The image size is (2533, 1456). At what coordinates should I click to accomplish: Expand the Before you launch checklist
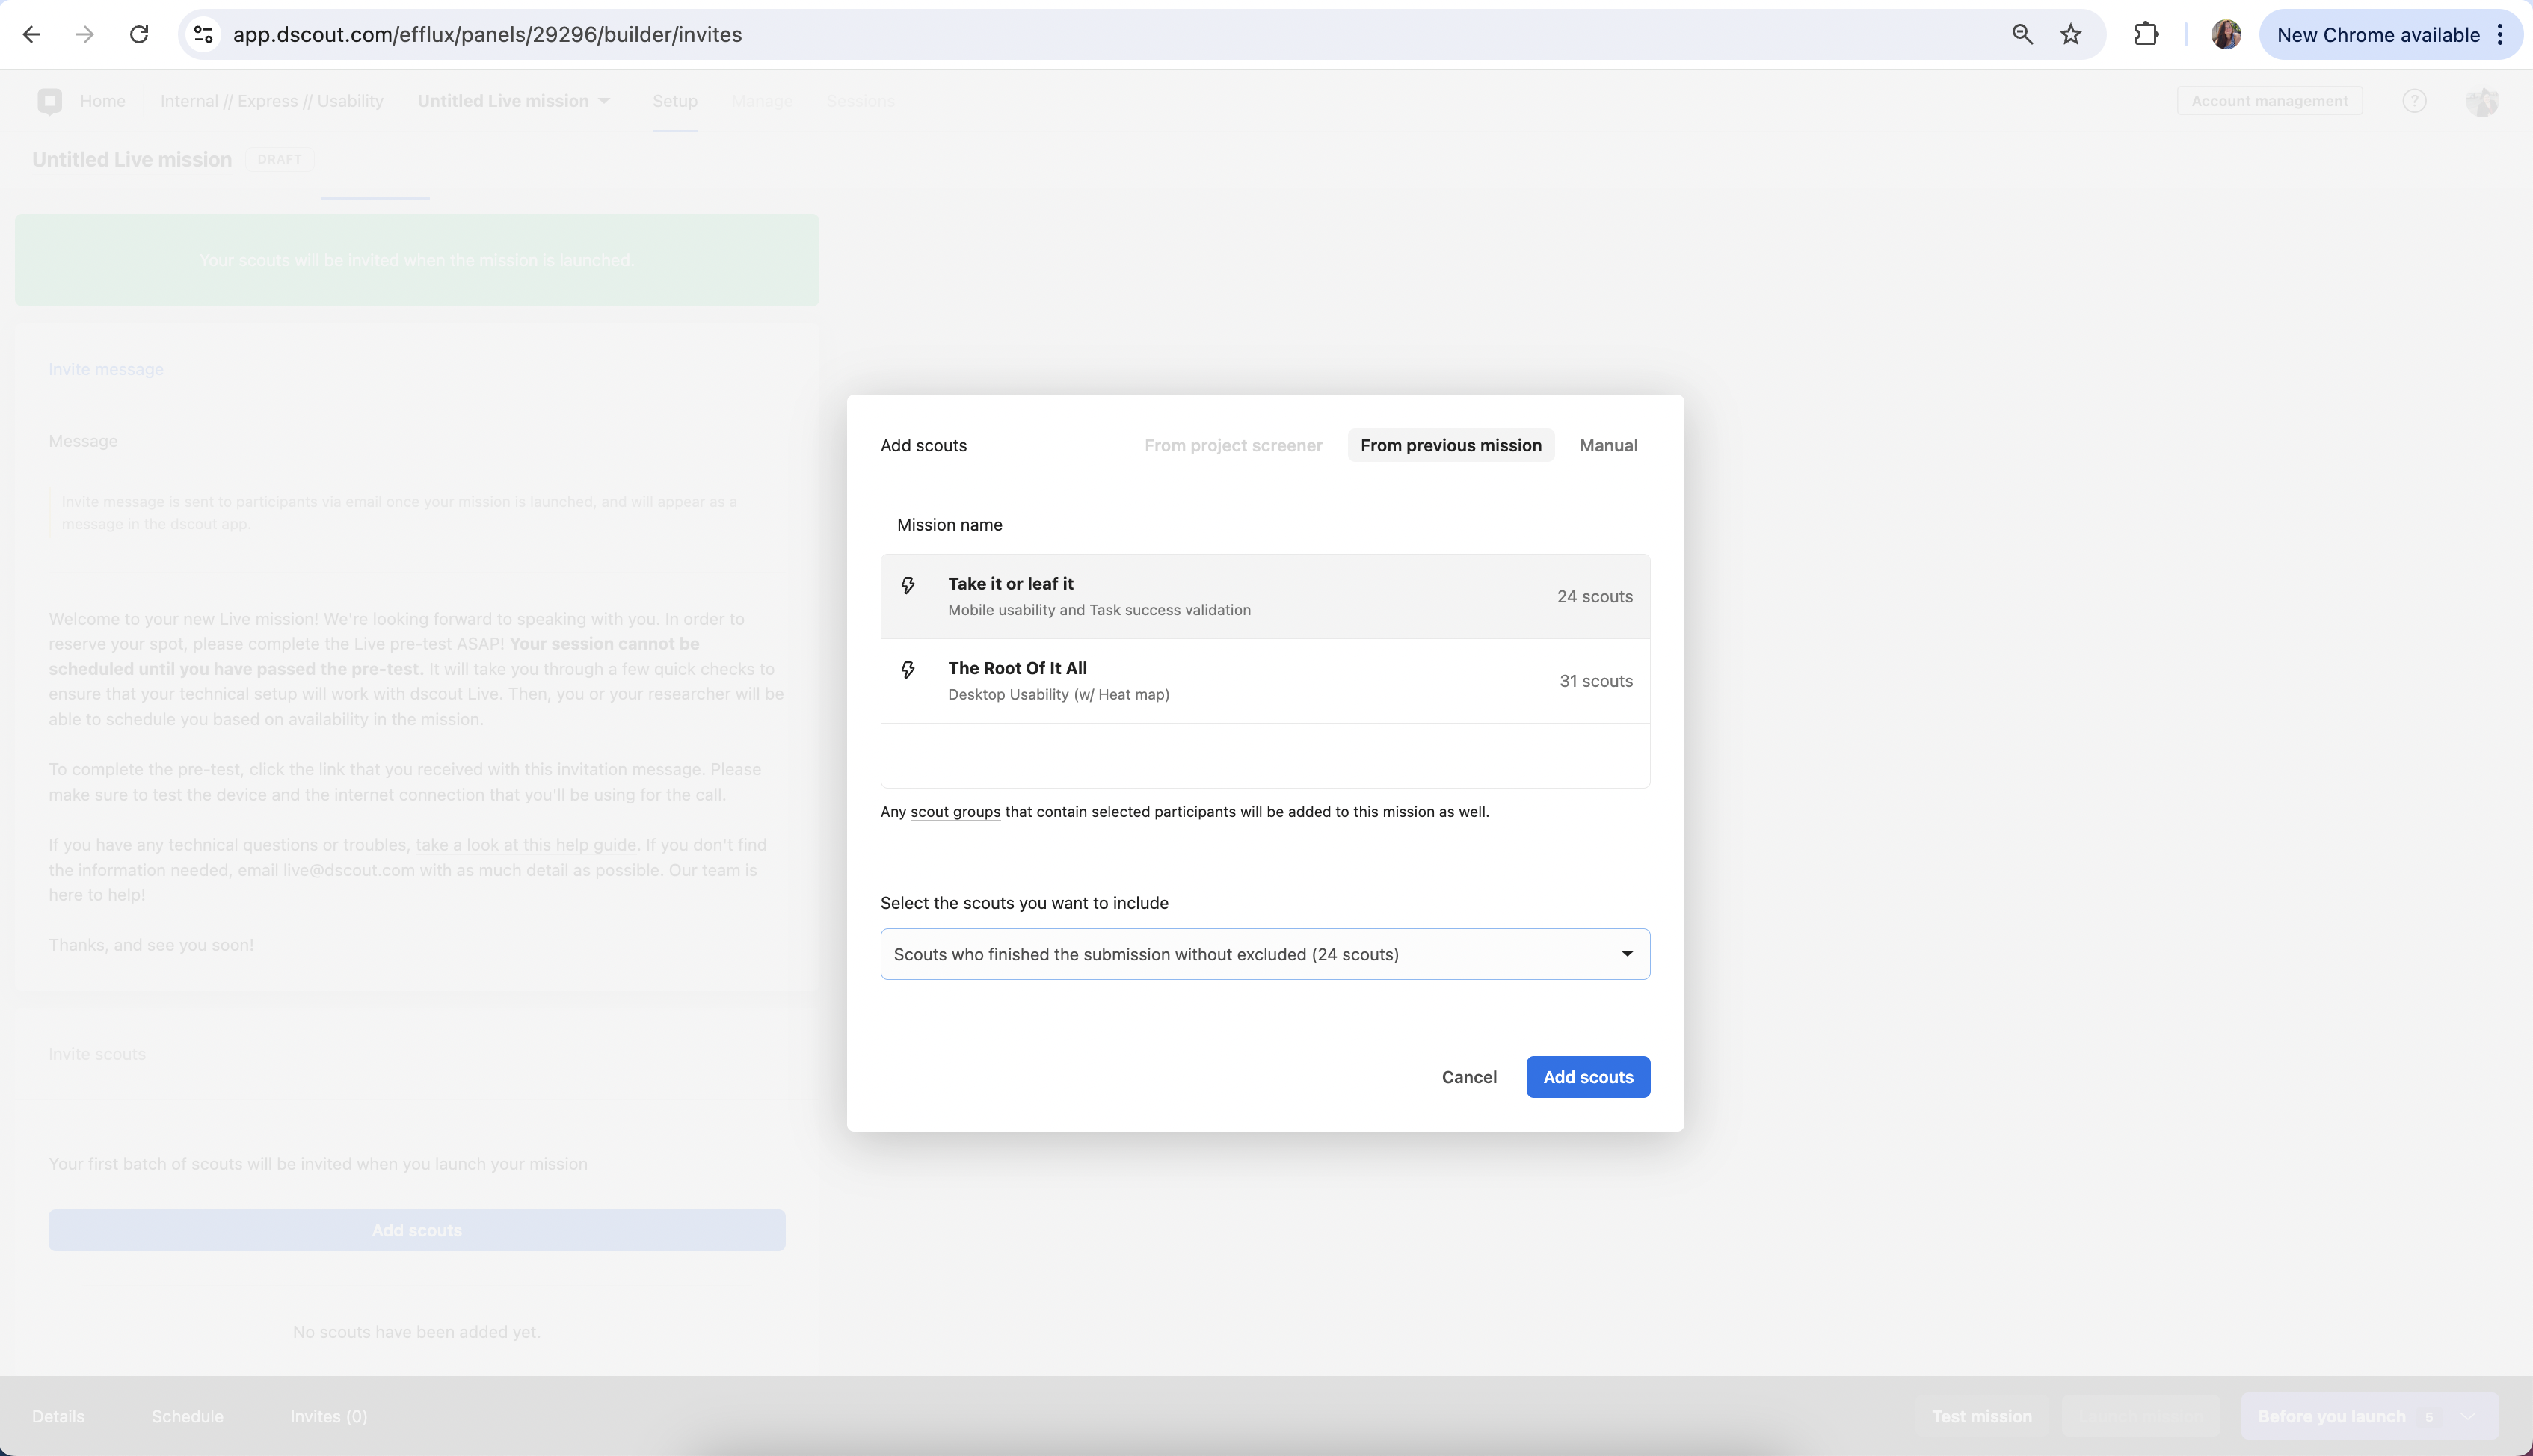(2369, 1416)
